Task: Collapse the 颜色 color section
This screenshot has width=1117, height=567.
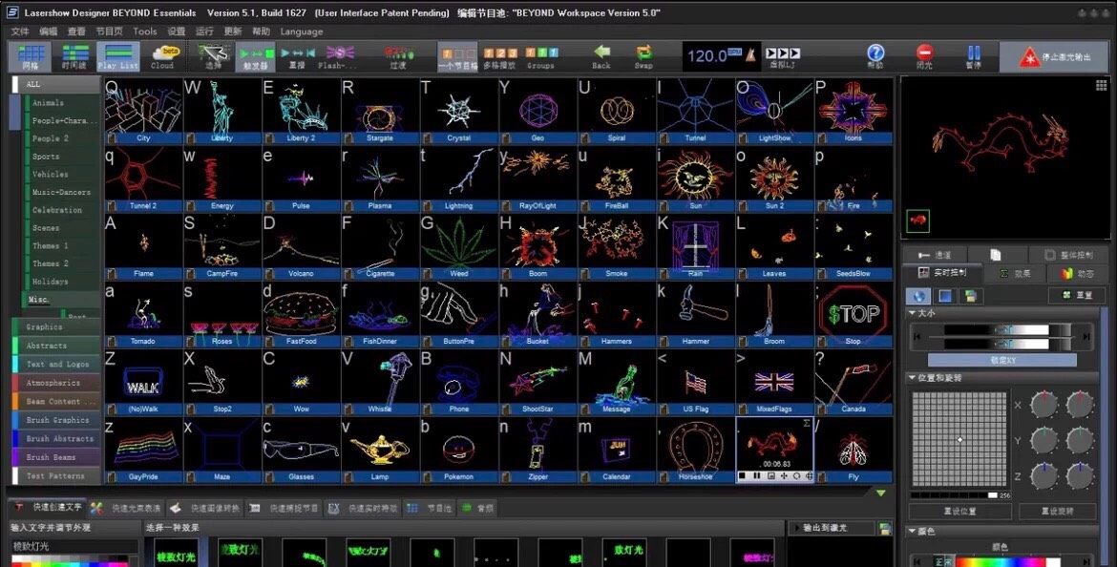Action: [x=913, y=532]
